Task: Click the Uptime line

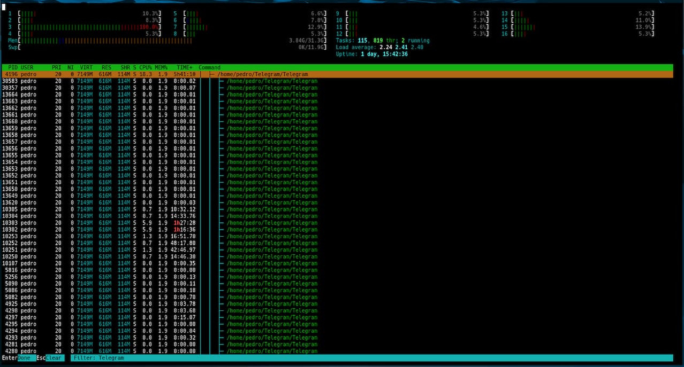Action: [371, 54]
